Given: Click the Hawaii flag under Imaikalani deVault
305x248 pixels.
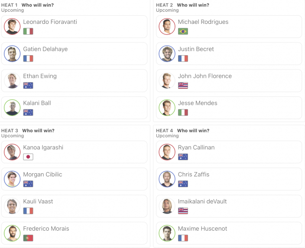Looking at the screenshot, I should click(x=183, y=211).
